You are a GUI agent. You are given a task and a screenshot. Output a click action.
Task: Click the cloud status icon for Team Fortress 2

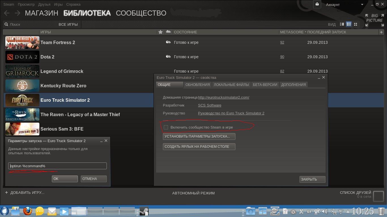[x=168, y=42]
